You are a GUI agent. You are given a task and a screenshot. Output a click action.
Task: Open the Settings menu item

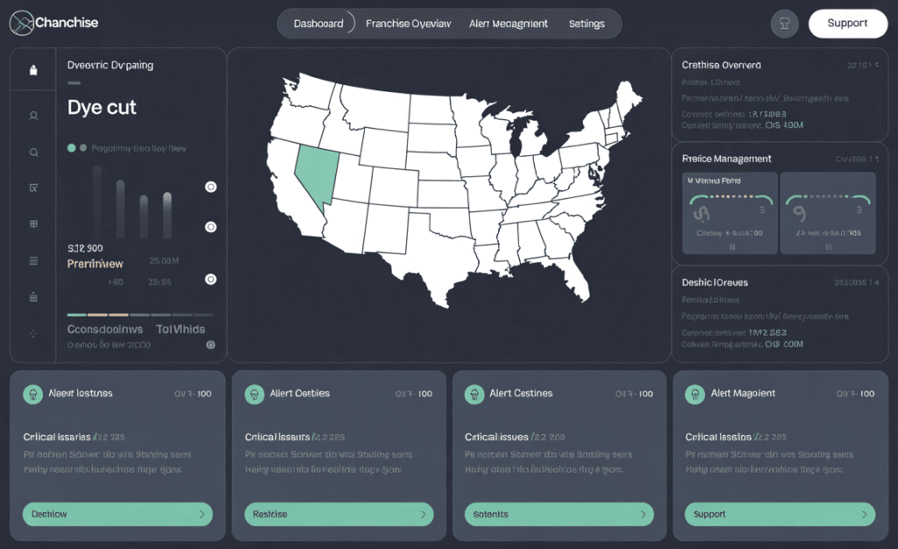tap(587, 24)
